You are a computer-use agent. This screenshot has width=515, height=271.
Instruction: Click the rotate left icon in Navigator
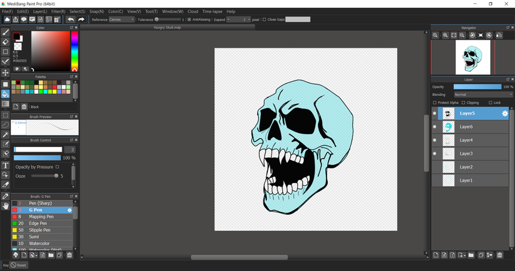click(472, 35)
